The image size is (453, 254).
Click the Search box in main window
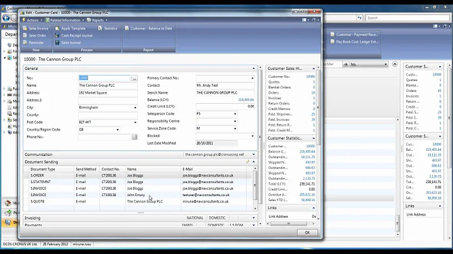[407, 18]
